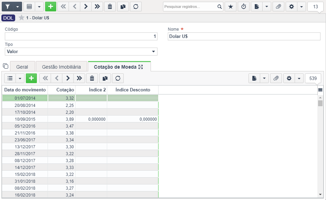Go to previous record in top toolbar
The height and width of the screenshot is (200, 326).
75,7
